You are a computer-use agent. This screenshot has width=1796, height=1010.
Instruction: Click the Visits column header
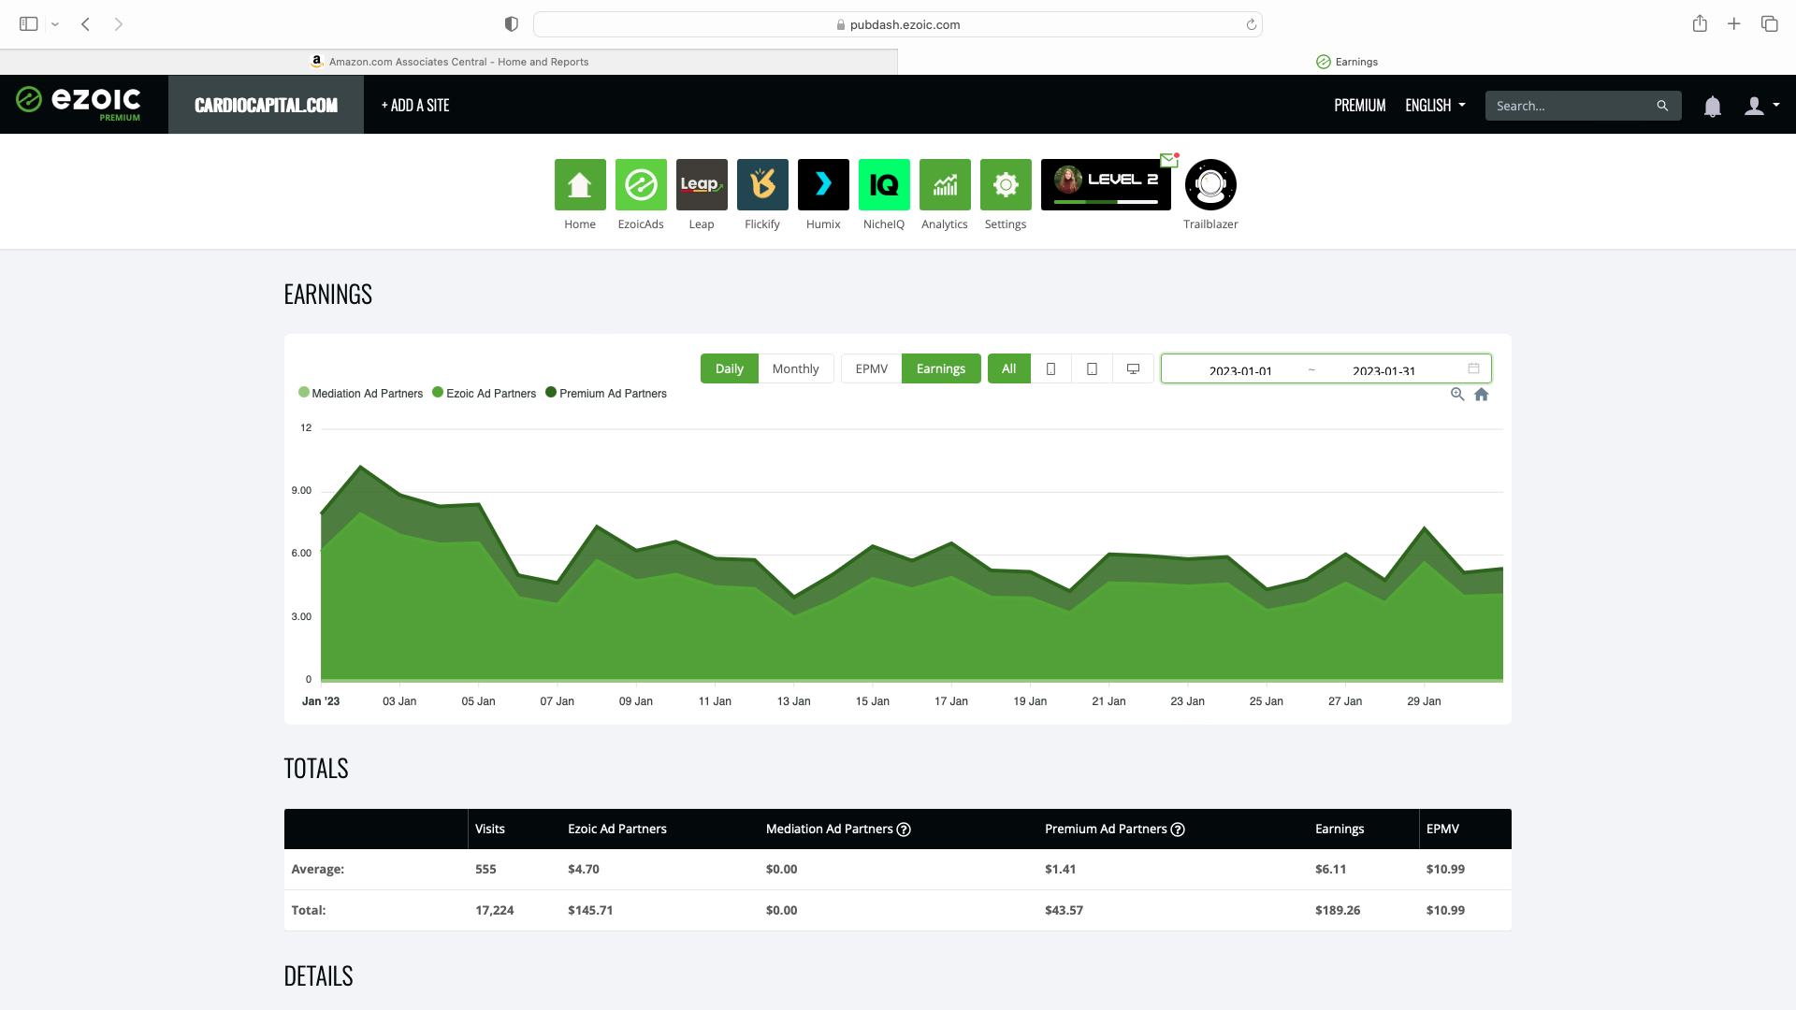point(489,830)
